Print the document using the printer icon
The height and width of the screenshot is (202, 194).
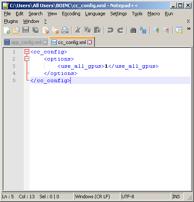pos(65,30)
